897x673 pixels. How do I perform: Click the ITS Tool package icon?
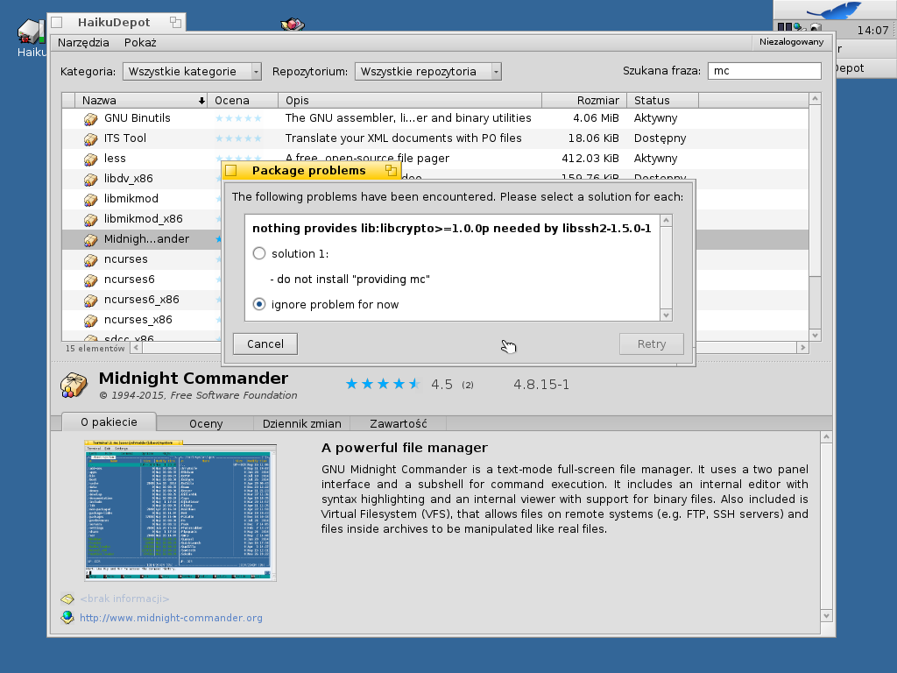(90, 139)
